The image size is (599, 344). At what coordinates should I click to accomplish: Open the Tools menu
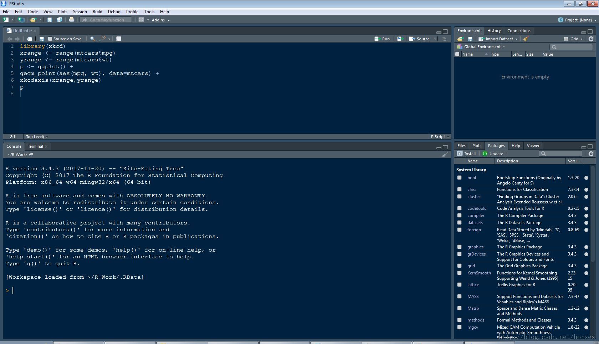(x=149, y=12)
